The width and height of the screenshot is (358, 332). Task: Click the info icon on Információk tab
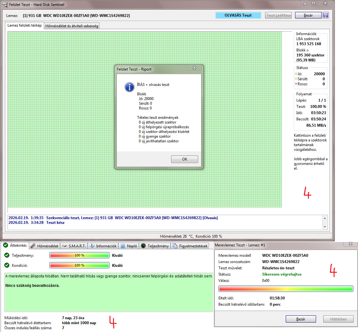(92, 246)
